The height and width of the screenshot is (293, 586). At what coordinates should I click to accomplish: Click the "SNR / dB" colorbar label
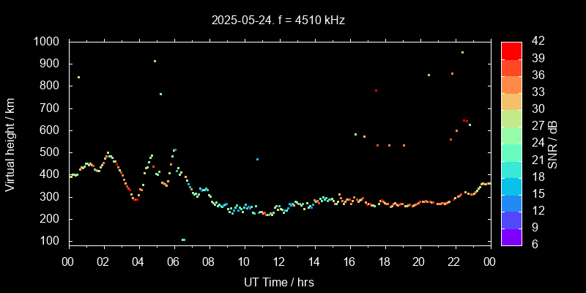coord(553,144)
